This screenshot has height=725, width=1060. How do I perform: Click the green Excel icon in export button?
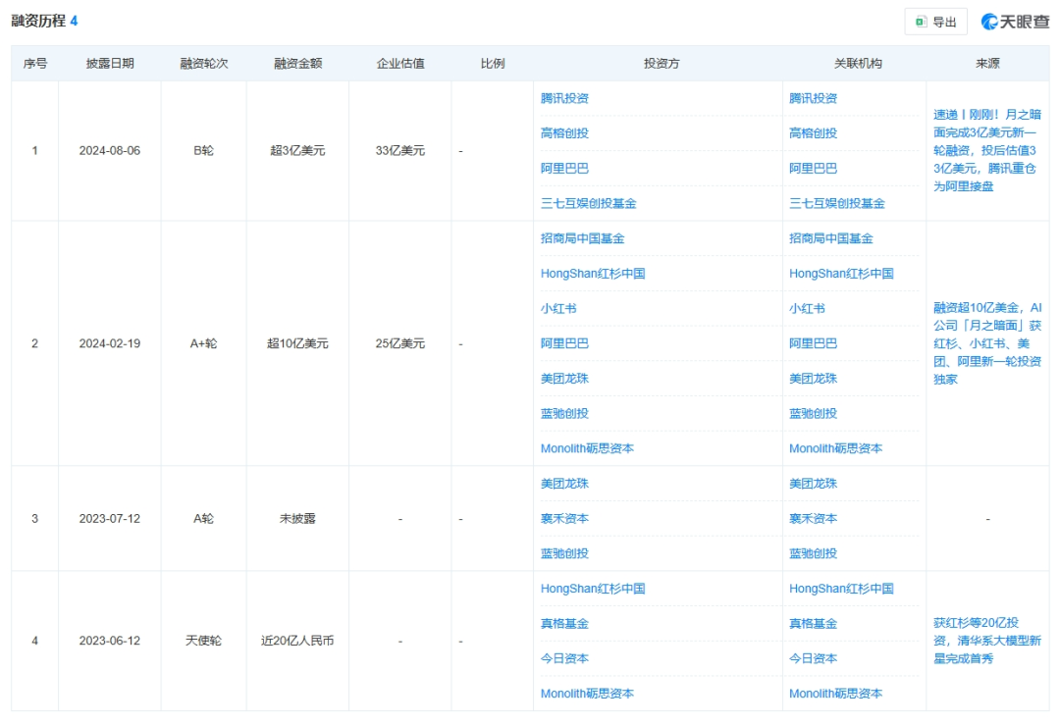921,21
